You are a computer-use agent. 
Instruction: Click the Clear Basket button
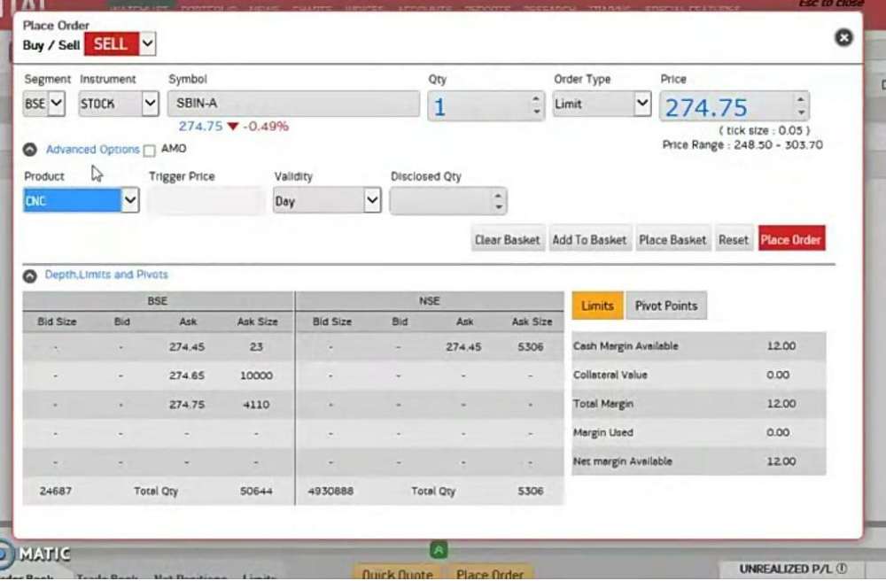coord(507,239)
